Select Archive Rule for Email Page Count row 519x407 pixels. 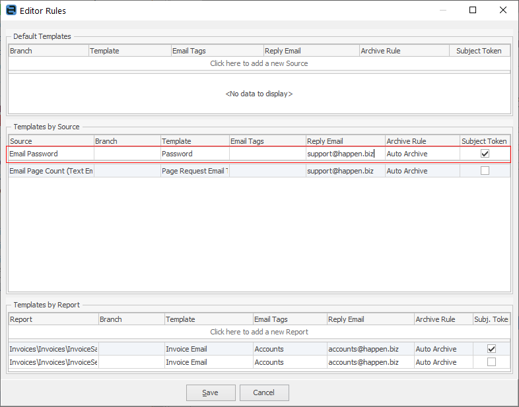(x=422, y=171)
